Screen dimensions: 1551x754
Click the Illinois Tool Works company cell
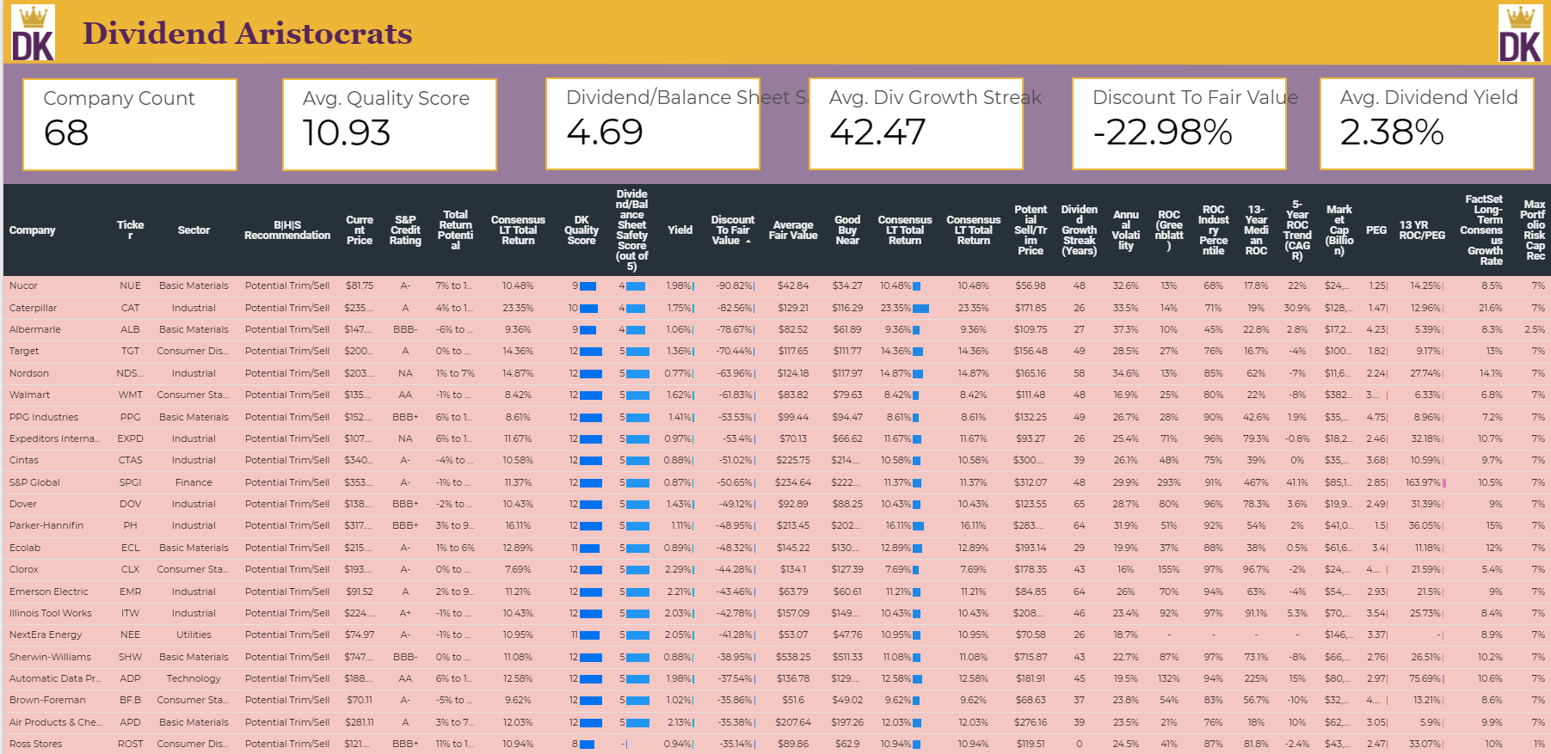coord(50,613)
